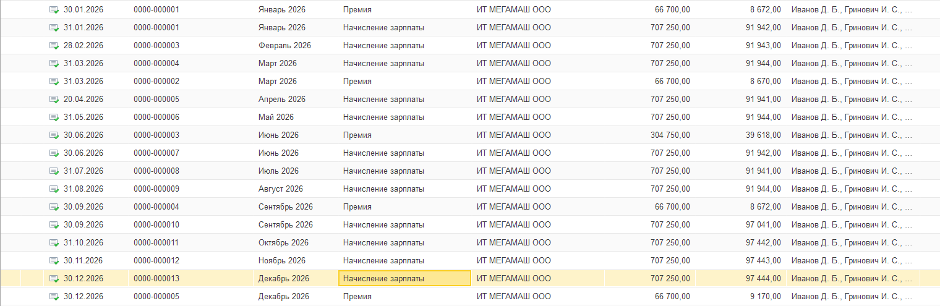The width and height of the screenshot is (940, 306).
Task: Select the Февраль 2026 month cell
Action: pos(284,46)
